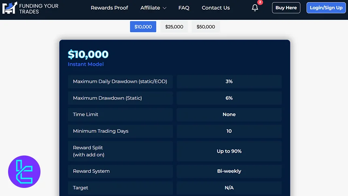Click the $10,000 card heading
The width and height of the screenshot is (348, 196).
(x=88, y=54)
